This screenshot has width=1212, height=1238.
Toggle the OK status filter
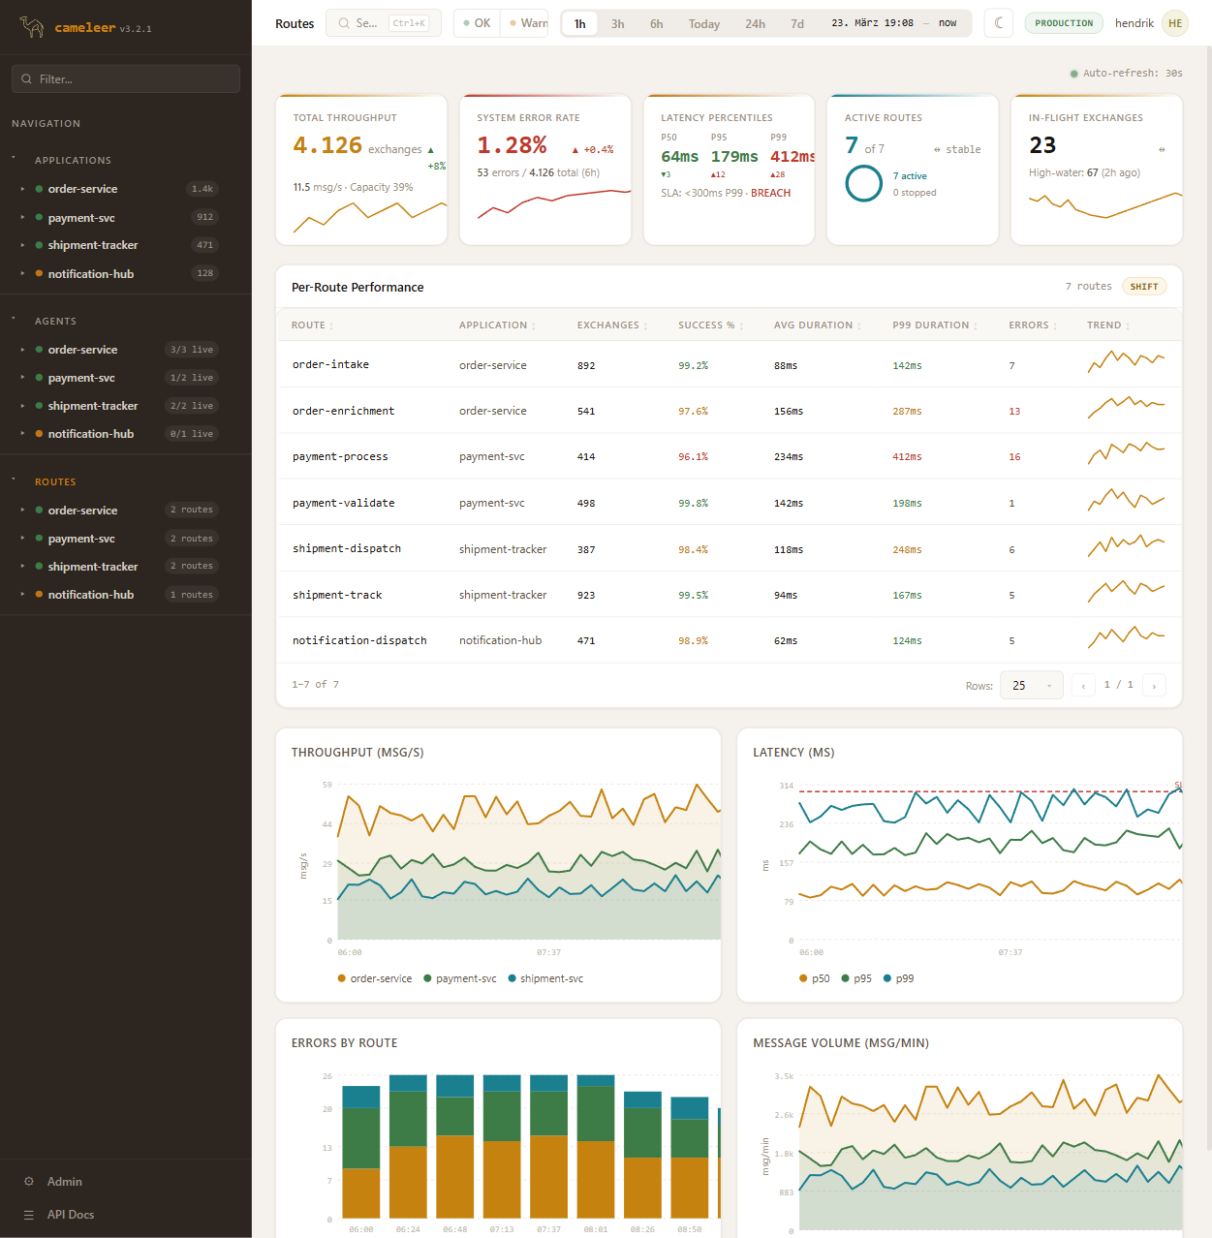[x=477, y=23]
